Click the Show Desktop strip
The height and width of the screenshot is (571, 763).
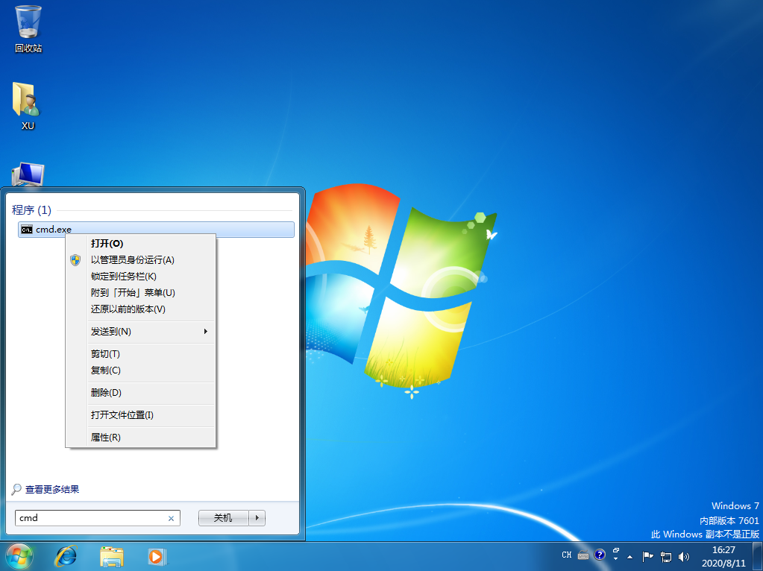click(758, 556)
